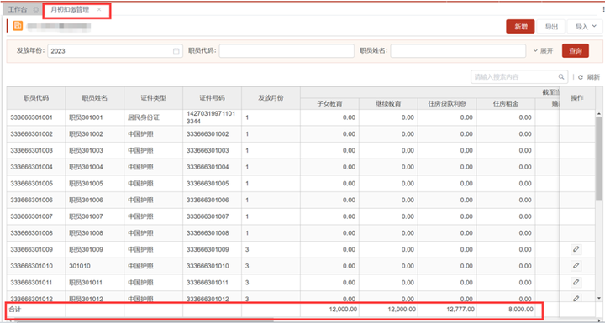Open the calendar picker in 发放年份 field
Screen dimensions: 605x323
(176, 51)
